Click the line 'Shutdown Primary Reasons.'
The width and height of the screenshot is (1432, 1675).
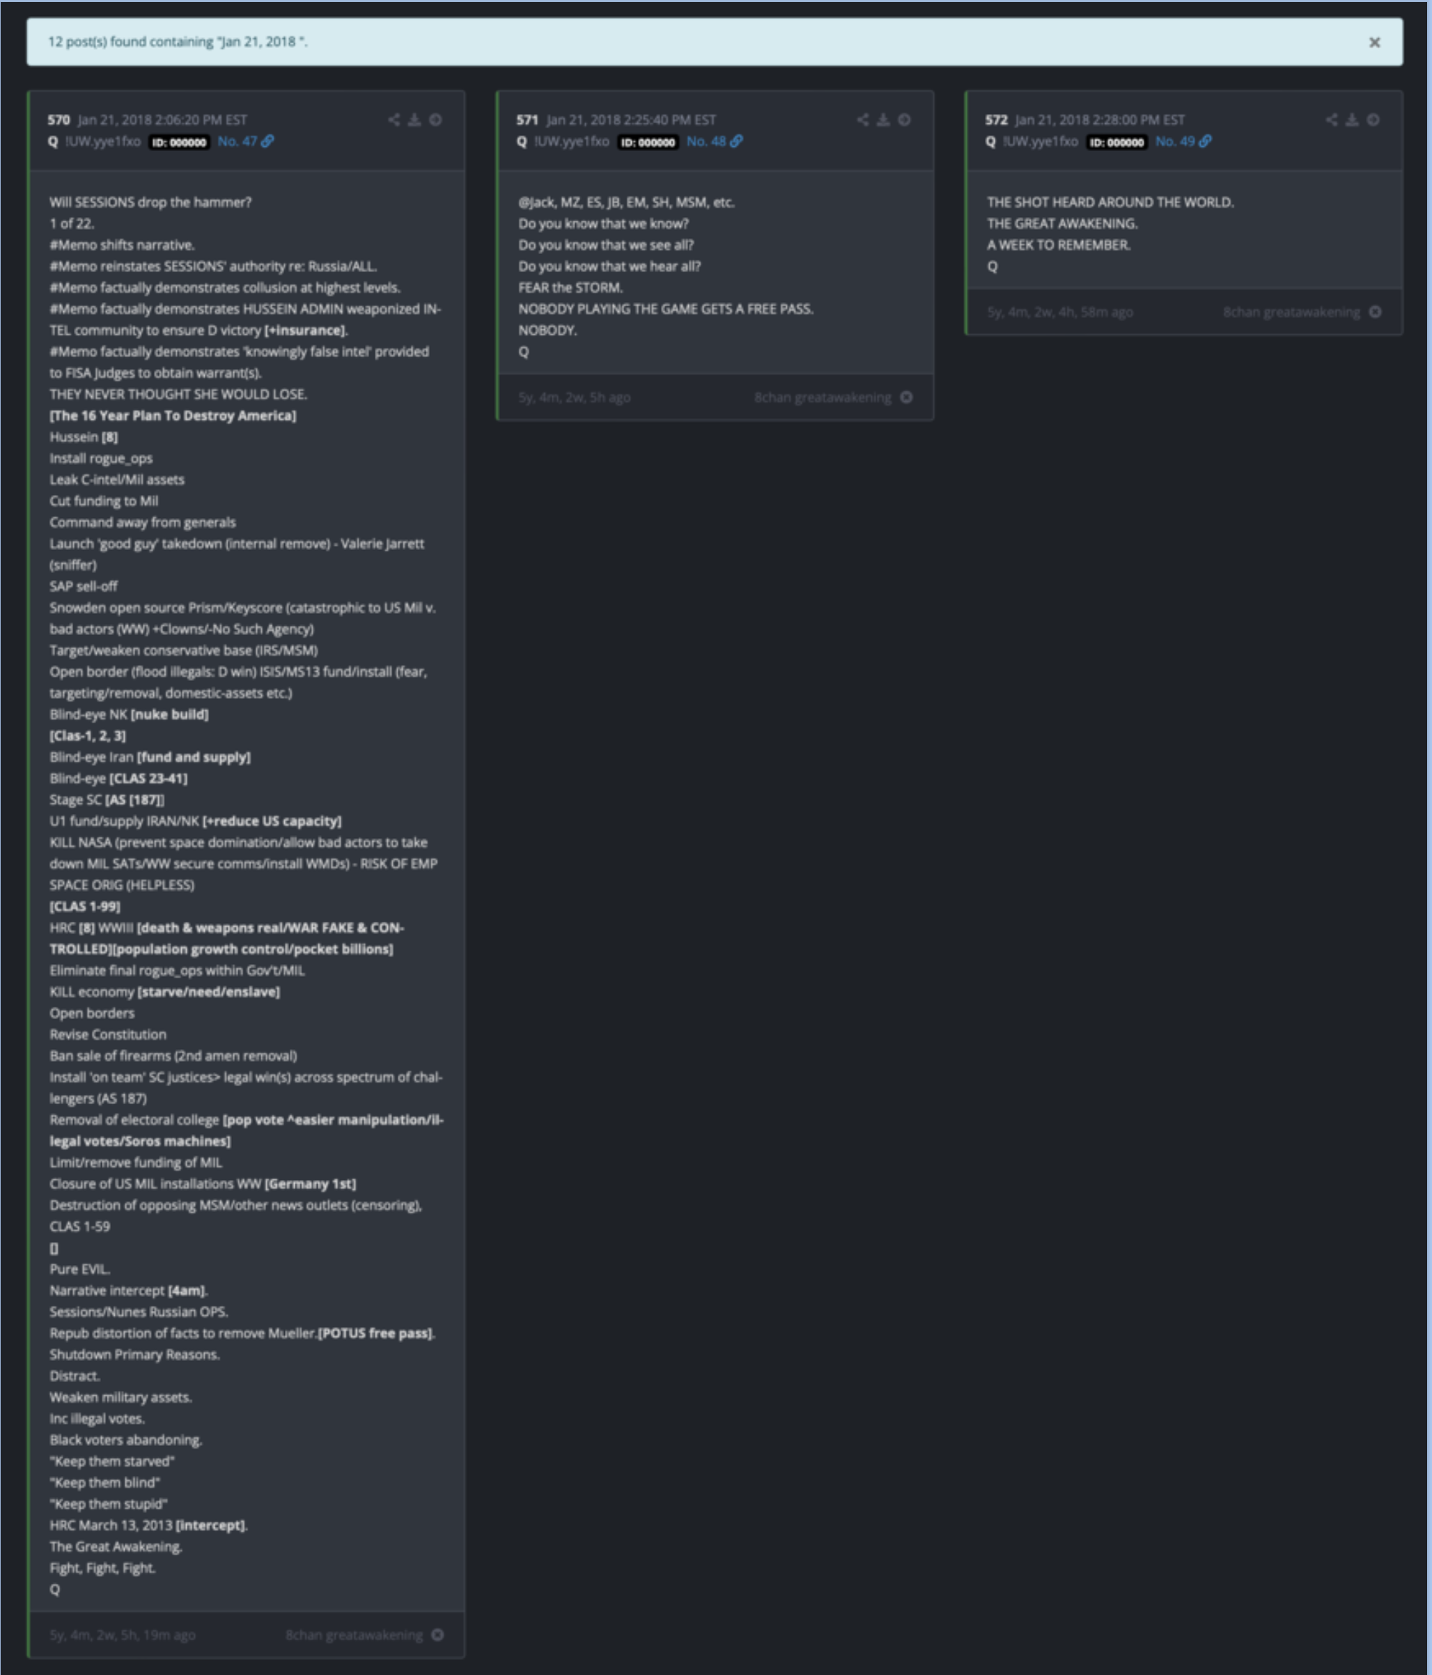tap(135, 1354)
